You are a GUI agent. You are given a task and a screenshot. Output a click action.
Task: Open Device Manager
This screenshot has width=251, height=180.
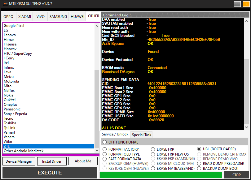(x=19, y=161)
